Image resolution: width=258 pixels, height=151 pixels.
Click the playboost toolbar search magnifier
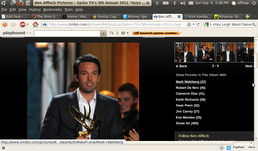click(112, 33)
